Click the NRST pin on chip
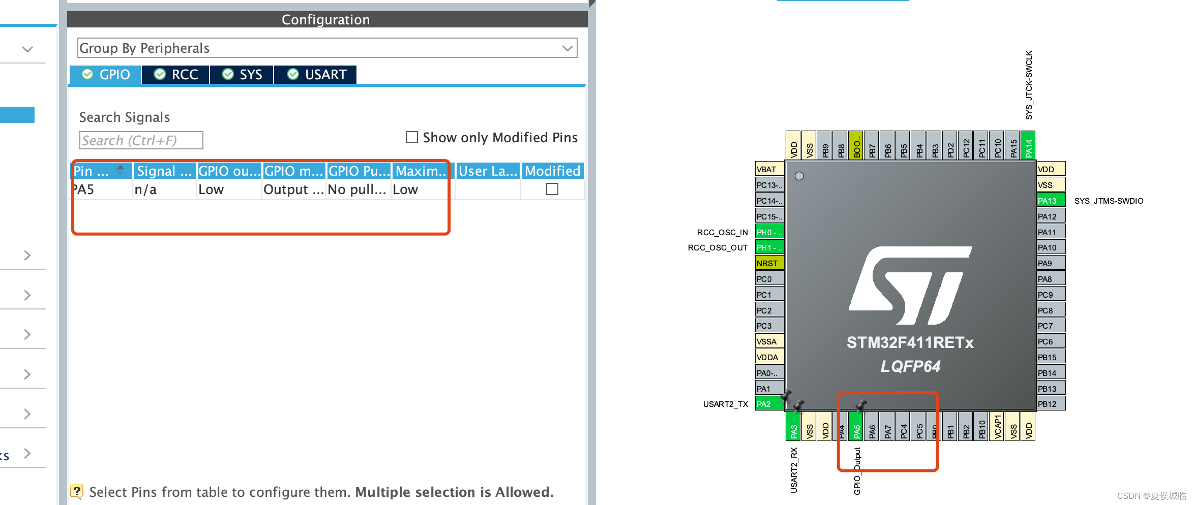Image resolution: width=1194 pixels, height=505 pixels. 770,263
